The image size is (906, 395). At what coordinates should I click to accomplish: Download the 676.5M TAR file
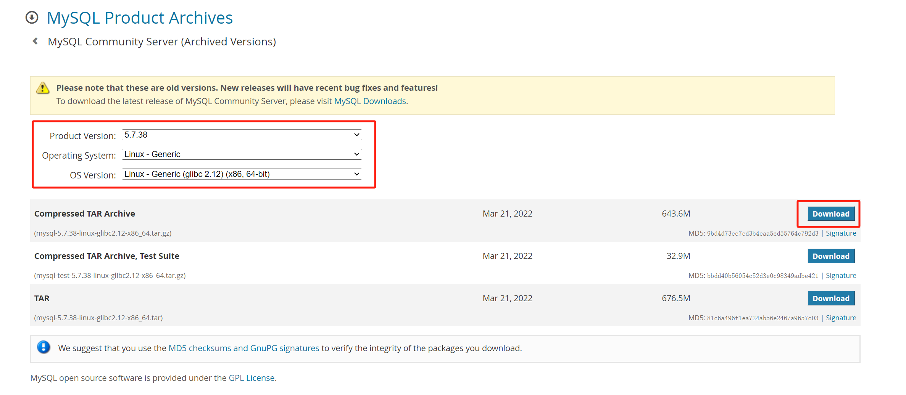point(831,299)
